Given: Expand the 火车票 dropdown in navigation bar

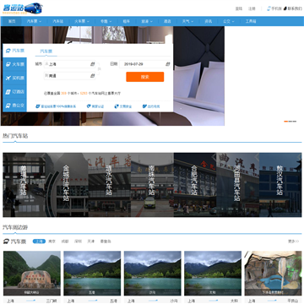Looking at the screenshot, I should coord(82,21).
